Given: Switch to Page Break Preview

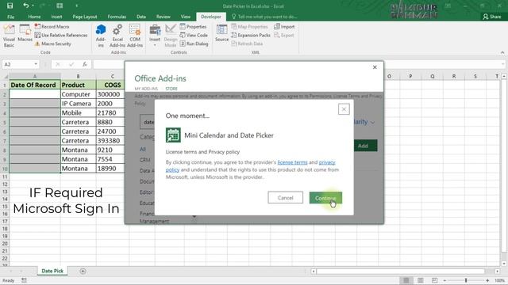Looking at the screenshot, I should (434, 280).
